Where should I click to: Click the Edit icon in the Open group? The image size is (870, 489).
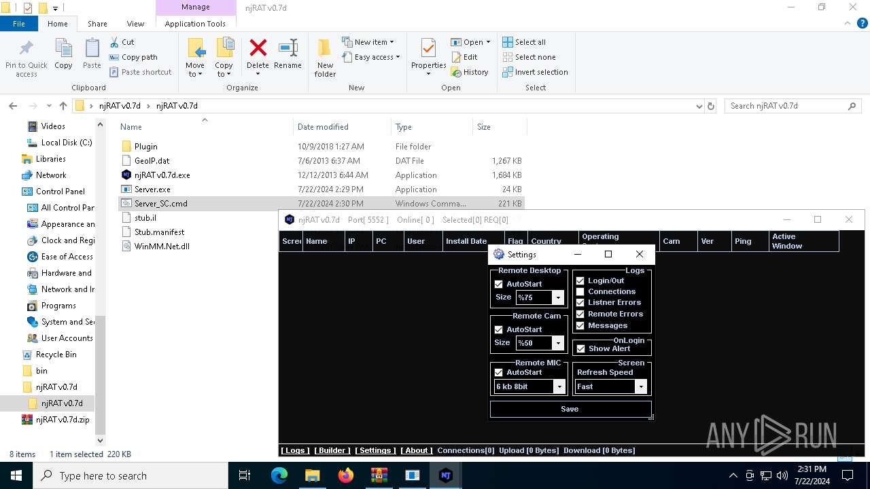pos(456,57)
